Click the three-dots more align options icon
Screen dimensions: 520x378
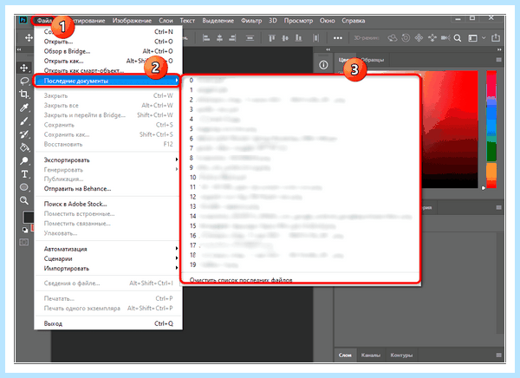[338, 38]
